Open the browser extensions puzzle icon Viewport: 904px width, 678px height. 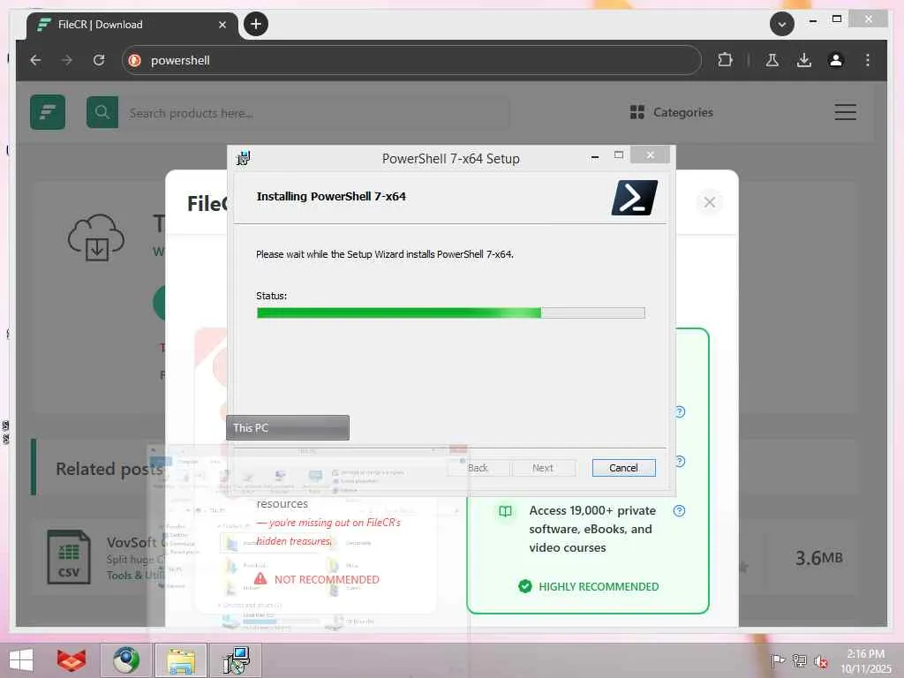[x=726, y=60]
